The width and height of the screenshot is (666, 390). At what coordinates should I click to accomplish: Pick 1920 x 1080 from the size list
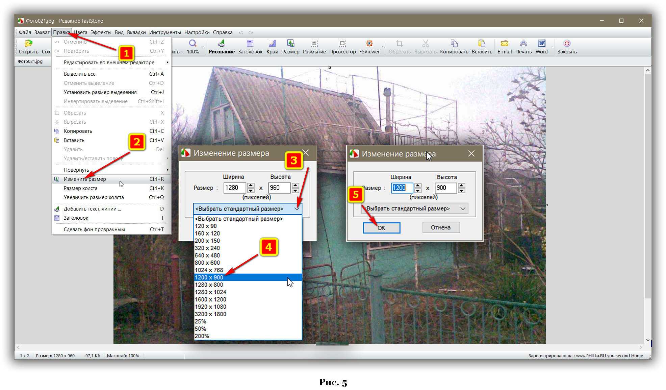[x=210, y=307]
